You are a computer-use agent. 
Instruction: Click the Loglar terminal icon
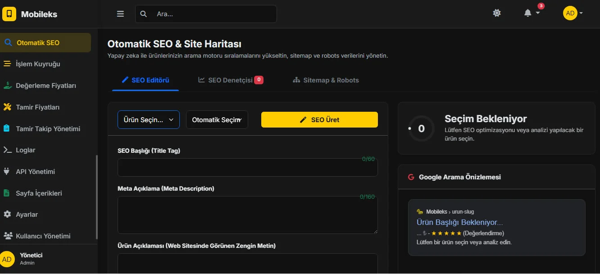(7, 150)
